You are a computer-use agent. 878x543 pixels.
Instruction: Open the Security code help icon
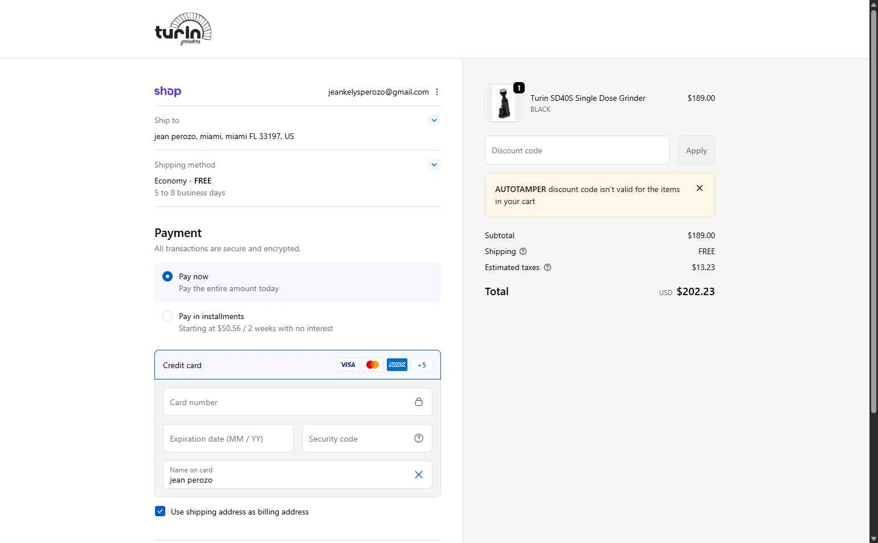point(419,438)
